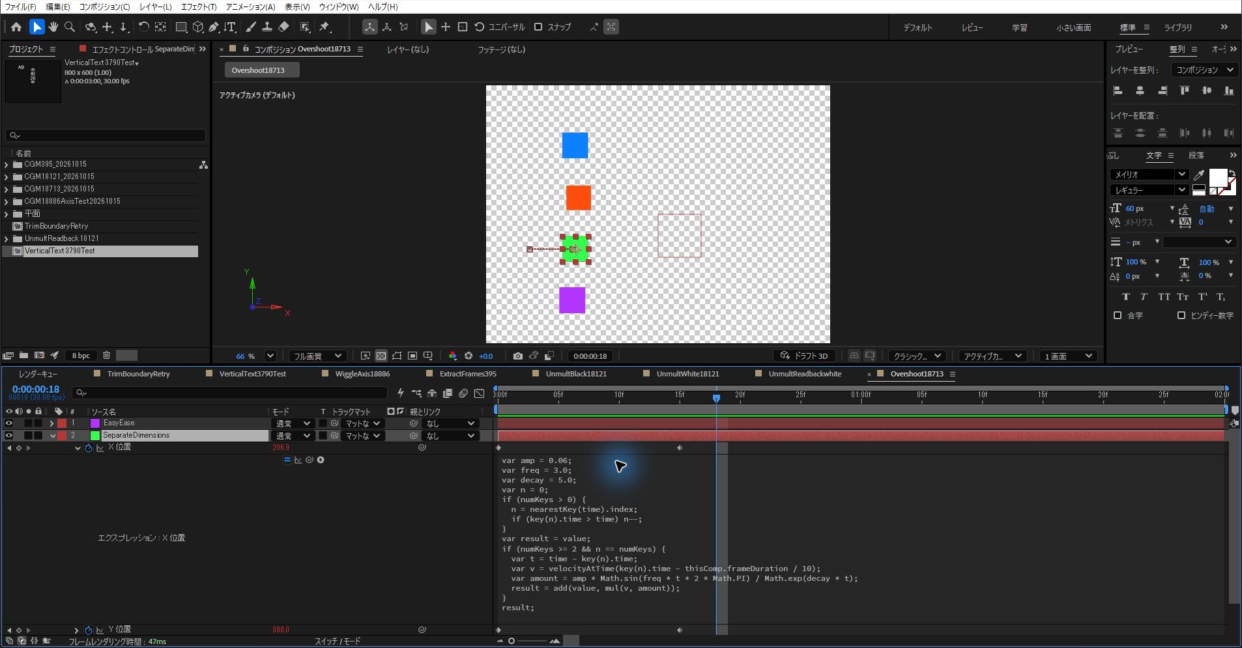Toggle the ヒンディー数字 checkbox
Screen dimensions: 1242x648
(x=1181, y=315)
